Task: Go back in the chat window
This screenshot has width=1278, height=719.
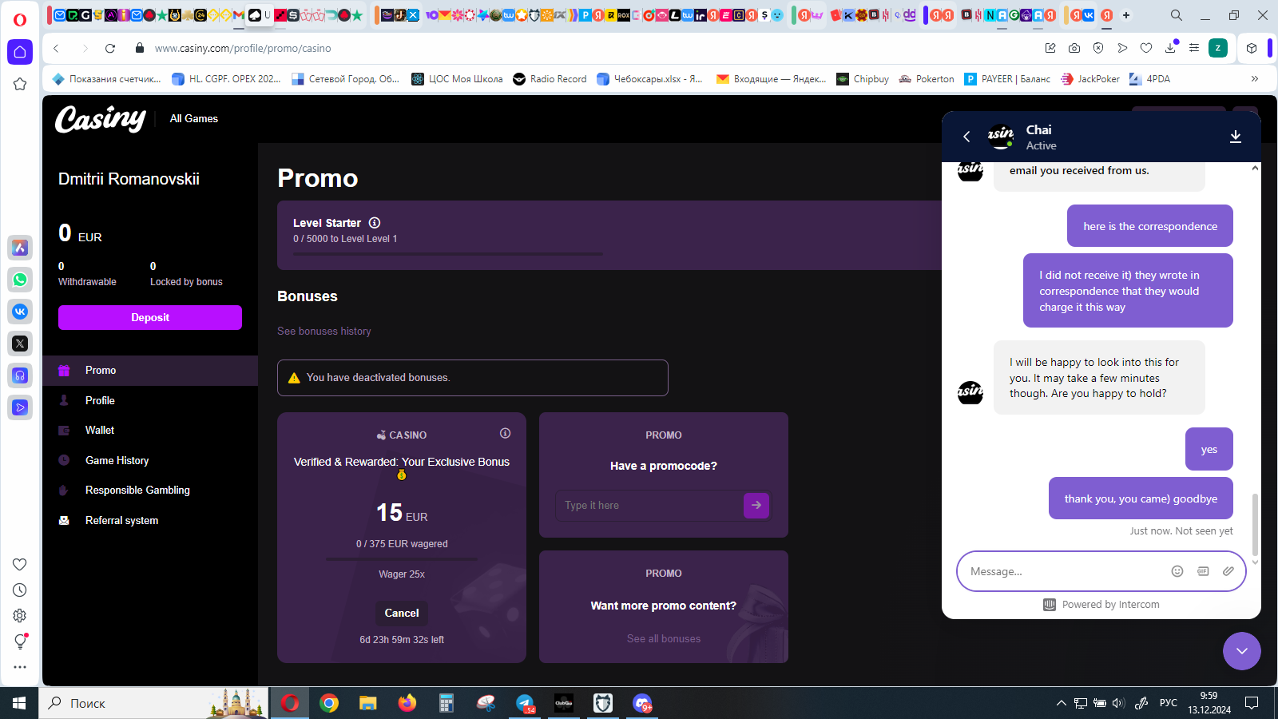Action: pyautogui.click(x=966, y=137)
